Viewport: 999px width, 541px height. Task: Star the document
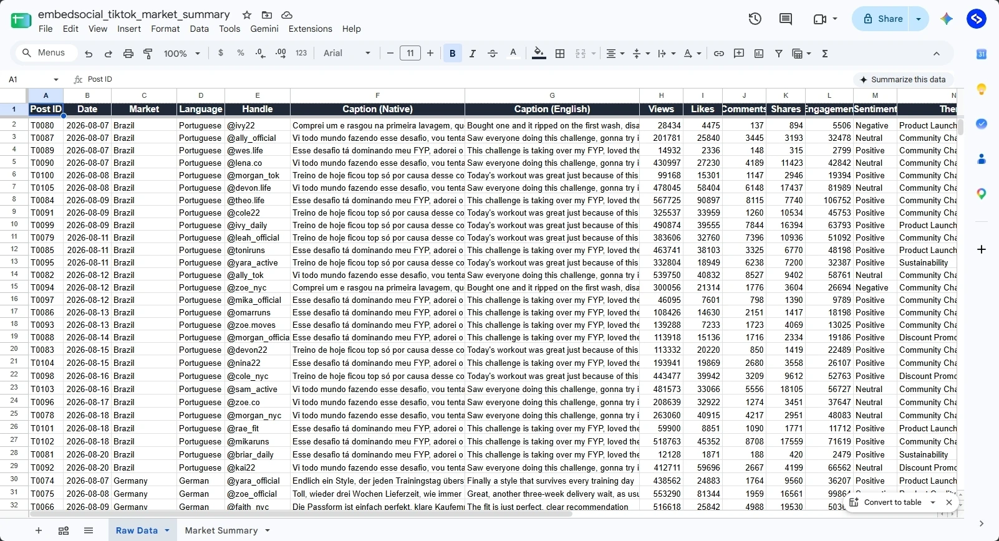pos(247,14)
